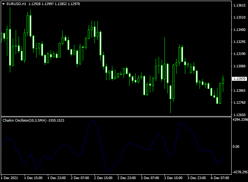Click the 2 Dec 23:00 time axis label
The width and height of the screenshot is (248, 182).
(x=127, y=178)
